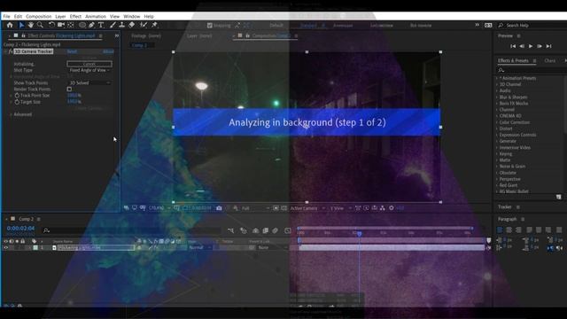This screenshot has width=567, height=319.
Task: Open the Window menu
Action: 132,16
